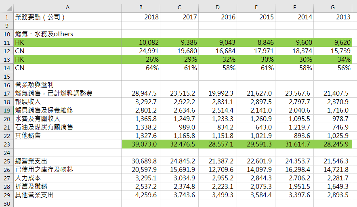
Task: Select column B header
Action: click(x=141, y=8)
